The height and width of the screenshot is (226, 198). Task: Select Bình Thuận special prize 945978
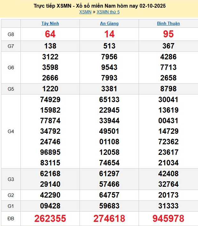pyautogui.click(x=168, y=218)
